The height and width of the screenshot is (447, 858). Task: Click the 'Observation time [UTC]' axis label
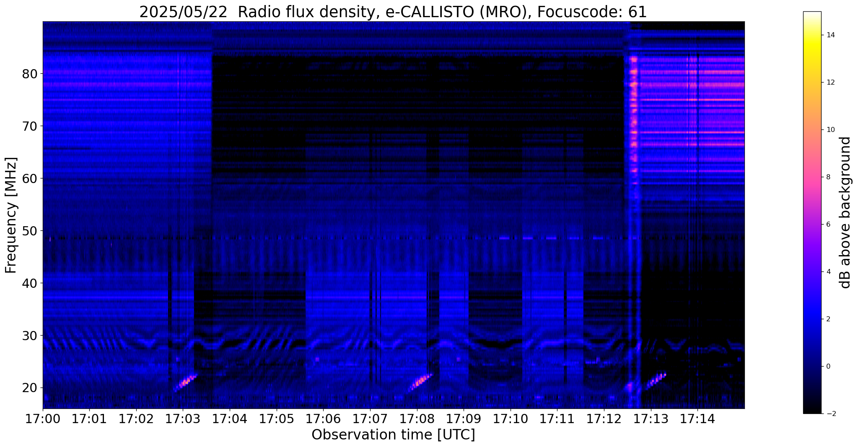(393, 435)
